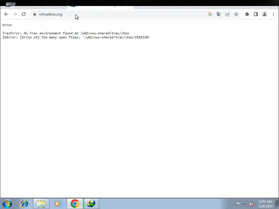Screen dimensions: 279x209
Task: Click the Show Desktop strip
Action: [277, 204]
